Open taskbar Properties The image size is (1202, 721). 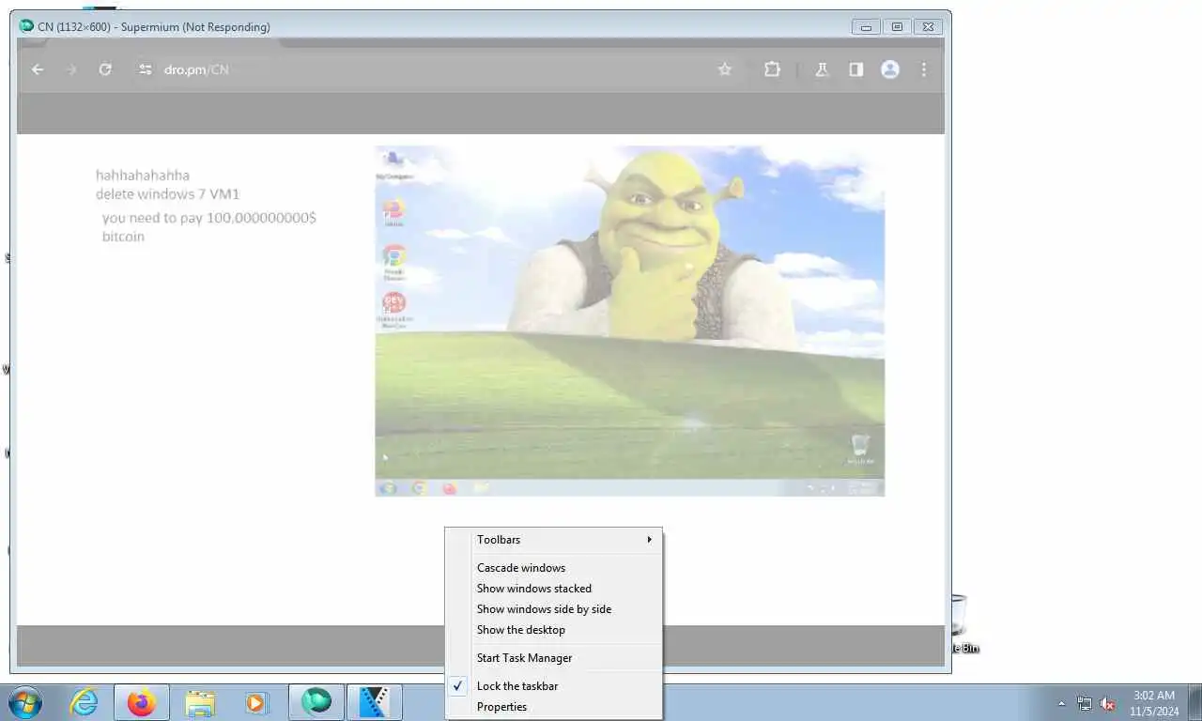coord(554,707)
